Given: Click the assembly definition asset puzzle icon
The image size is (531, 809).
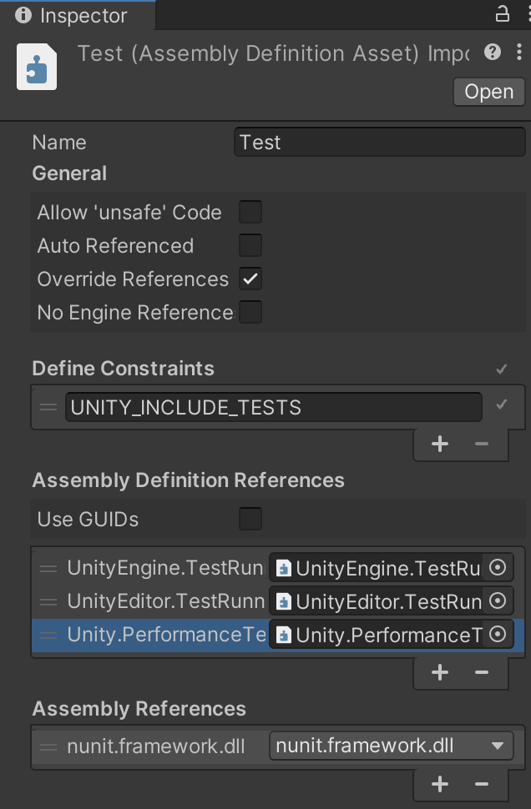Looking at the screenshot, I should [x=37, y=67].
